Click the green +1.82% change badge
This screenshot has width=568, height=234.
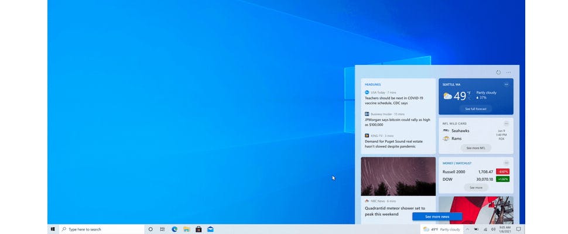(503, 179)
